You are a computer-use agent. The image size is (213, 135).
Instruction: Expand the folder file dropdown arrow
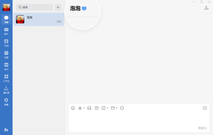(x=116, y=108)
